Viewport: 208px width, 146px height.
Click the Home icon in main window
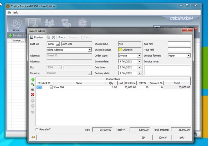coord(16,25)
